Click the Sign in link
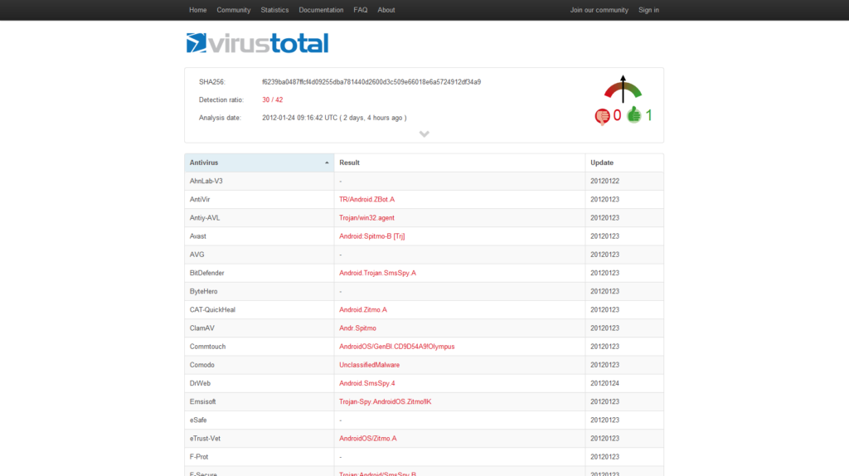This screenshot has height=476, width=849. [x=648, y=10]
